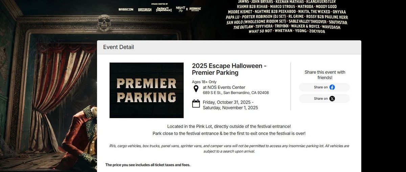This screenshot has width=406, height=172.
Task: Click the X (Twitter) share icon
Action: [332, 99]
